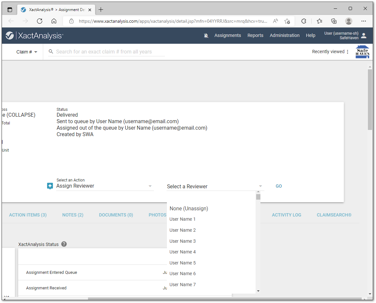Click the Recently viewed link
This screenshot has height=303, width=376.
pyautogui.click(x=328, y=52)
